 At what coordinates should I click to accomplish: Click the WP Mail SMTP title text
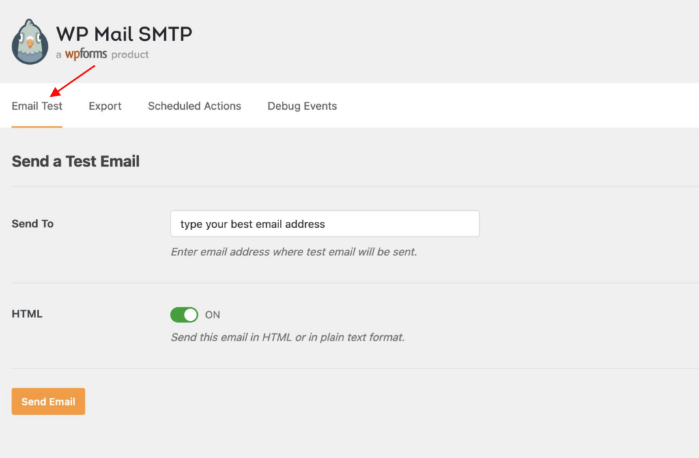[x=124, y=33]
